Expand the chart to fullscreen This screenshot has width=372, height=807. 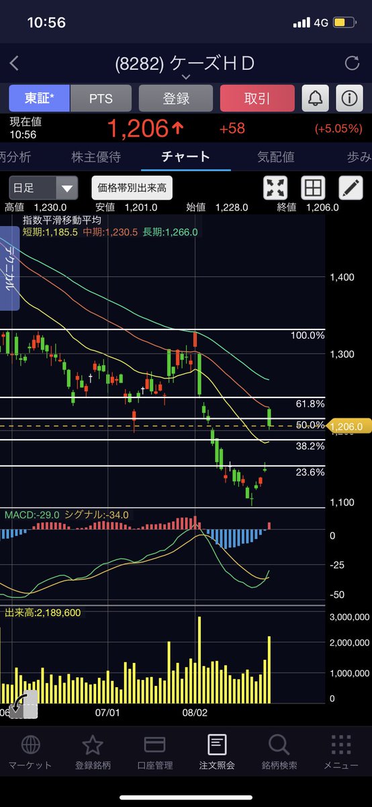[x=277, y=188]
